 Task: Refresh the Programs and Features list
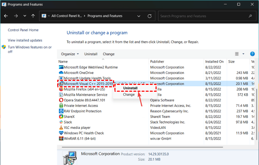(x=150, y=16)
